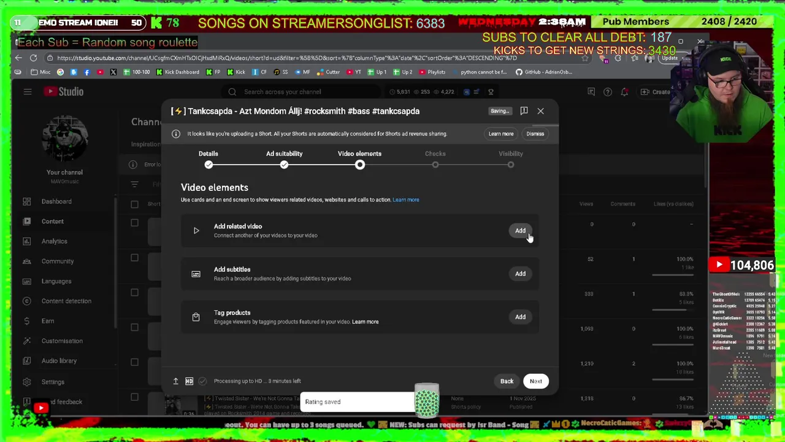
Task: Open the Cutter bookmark
Action: (x=328, y=72)
